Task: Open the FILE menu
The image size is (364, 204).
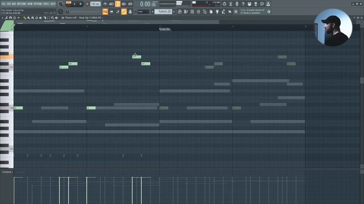Action: (3, 4)
